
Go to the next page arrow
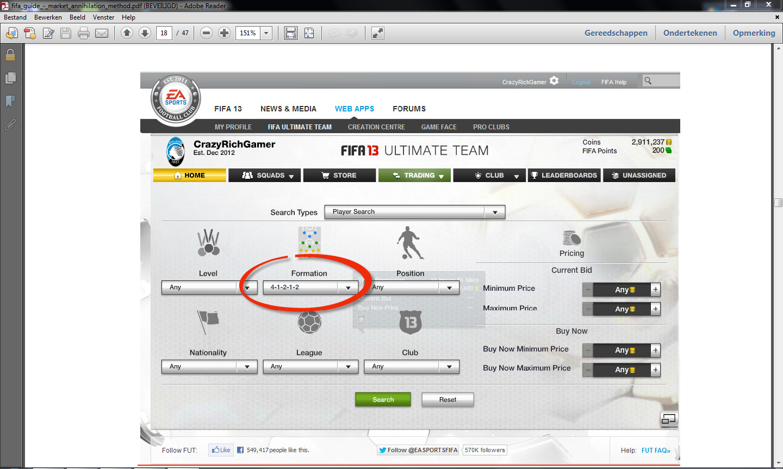(x=145, y=33)
